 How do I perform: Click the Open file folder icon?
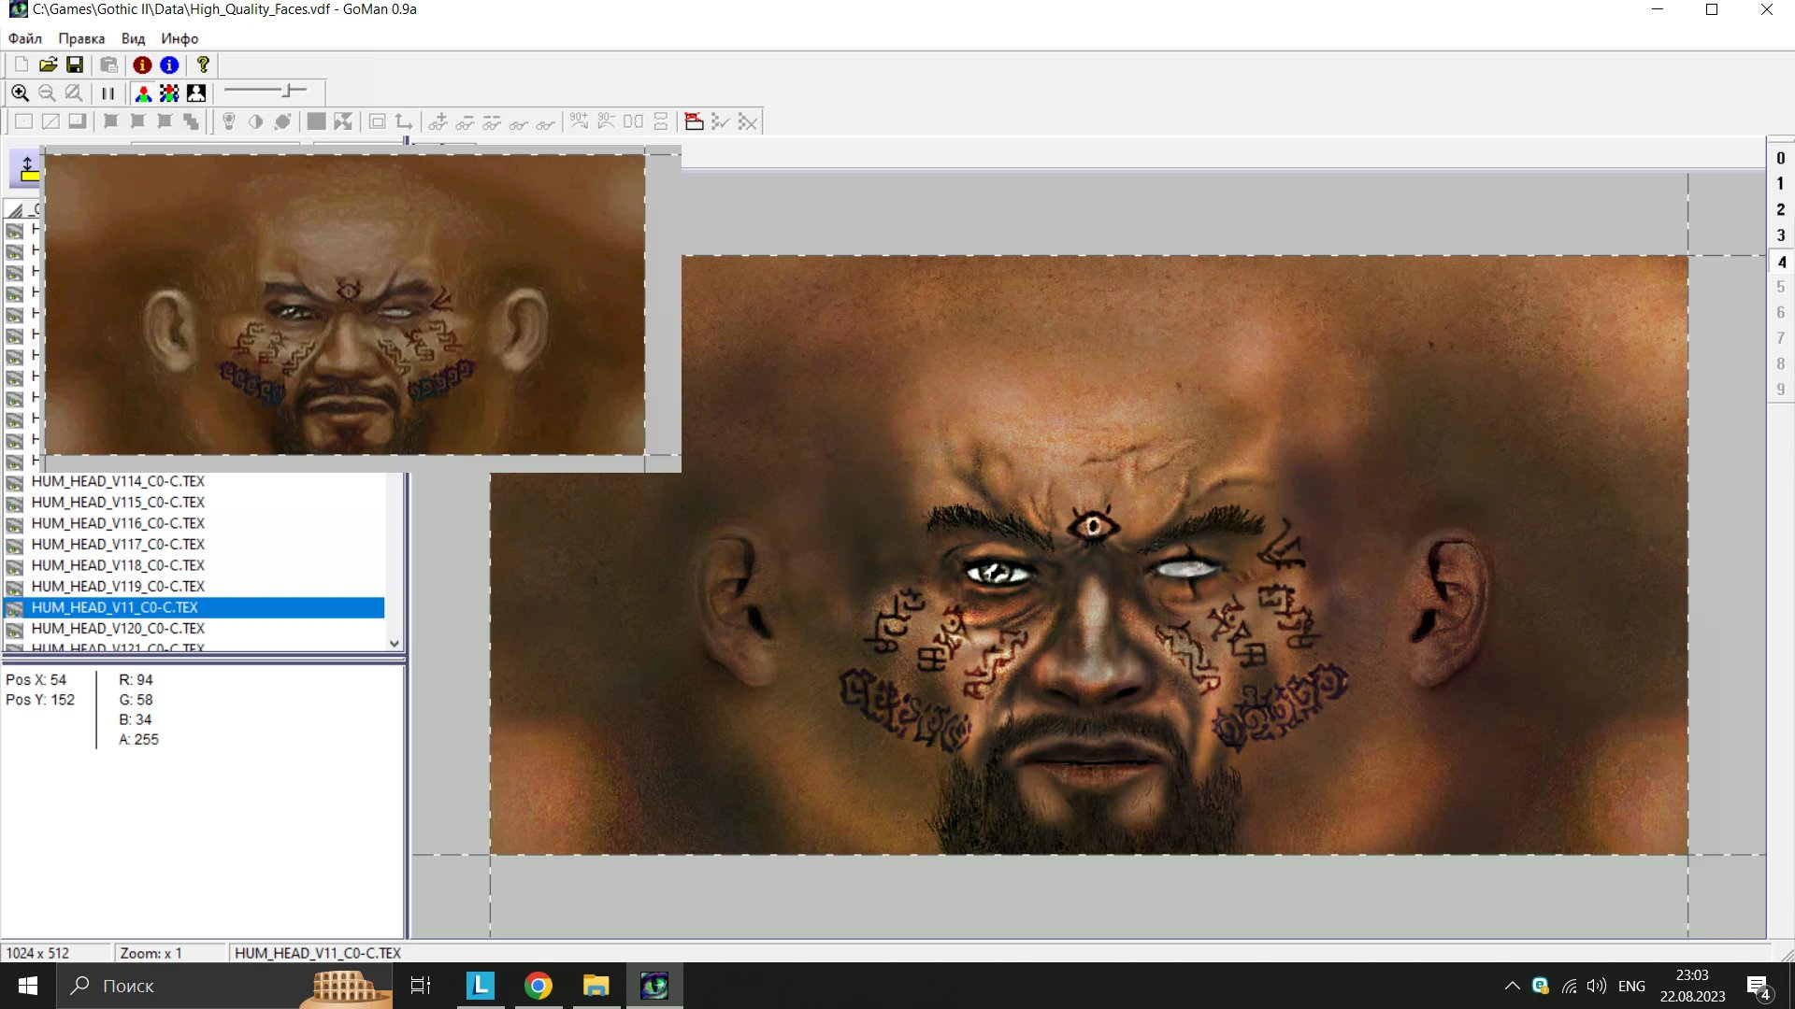click(x=48, y=64)
